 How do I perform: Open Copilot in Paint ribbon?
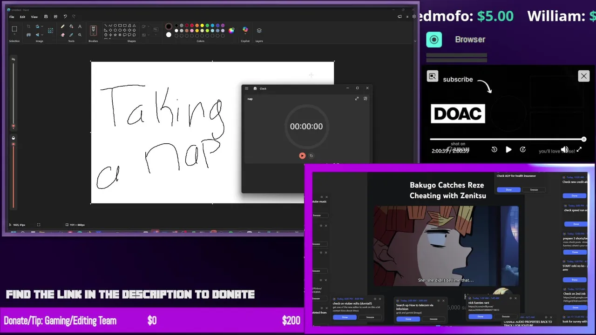[x=245, y=29]
